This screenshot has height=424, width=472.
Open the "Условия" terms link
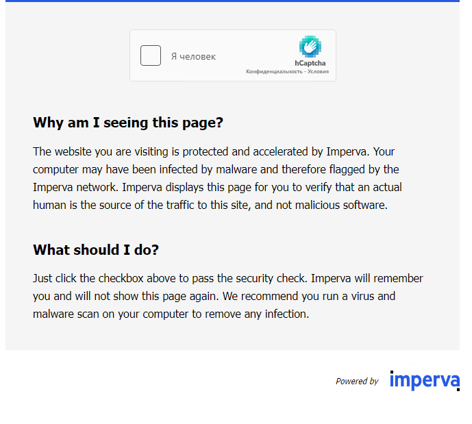[x=319, y=71]
